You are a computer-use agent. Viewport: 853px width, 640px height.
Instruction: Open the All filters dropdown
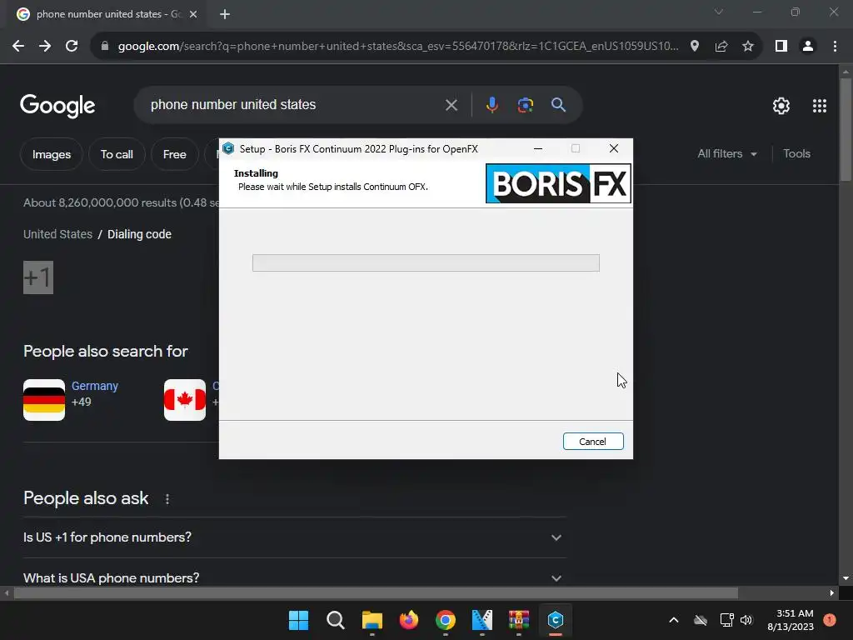point(727,153)
